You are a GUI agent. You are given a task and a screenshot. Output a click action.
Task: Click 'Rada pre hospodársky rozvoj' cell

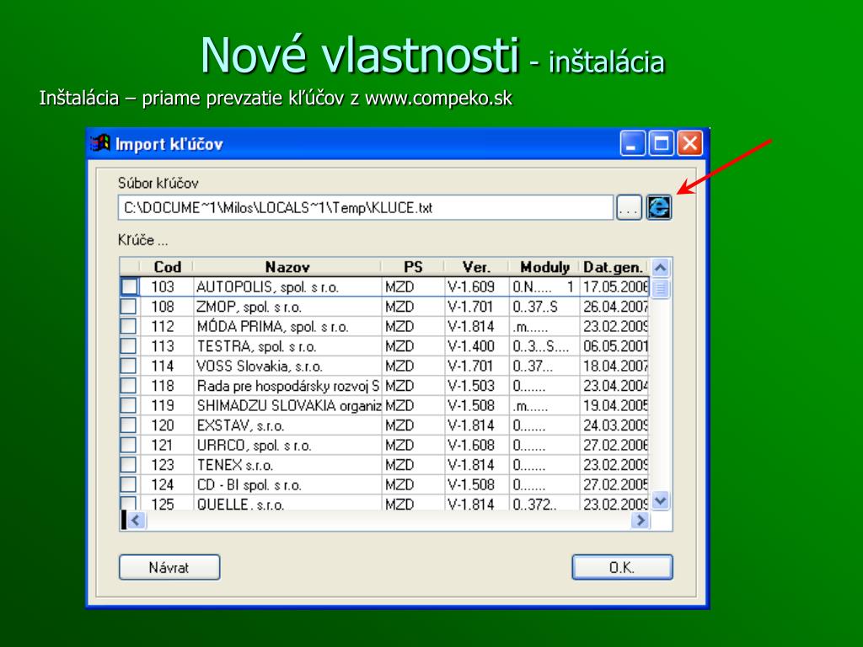click(287, 386)
